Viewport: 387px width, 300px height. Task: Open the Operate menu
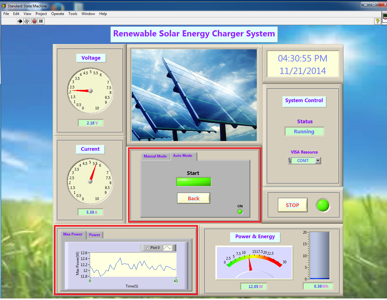point(58,14)
